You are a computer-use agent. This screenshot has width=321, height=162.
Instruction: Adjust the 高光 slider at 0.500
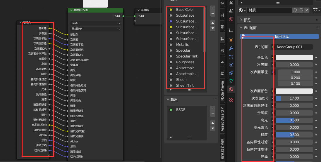point(294,120)
